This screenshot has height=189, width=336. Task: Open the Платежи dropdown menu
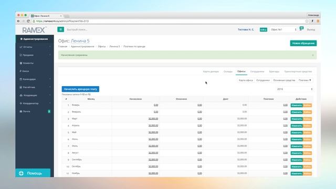(304, 80)
